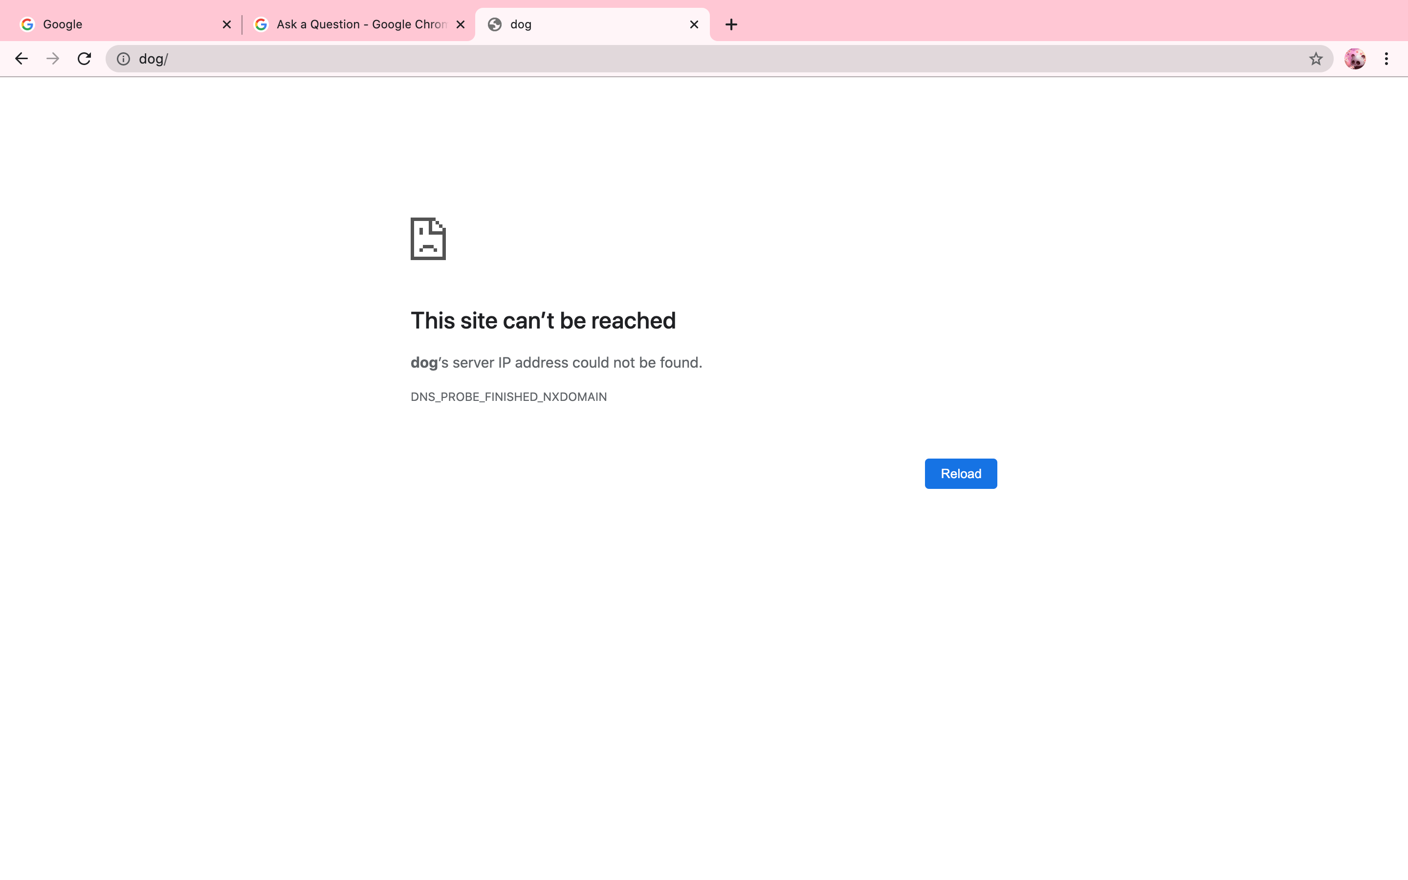This screenshot has height=880, width=1408.
Task: Close the Ask a Question tab
Action: (x=460, y=24)
